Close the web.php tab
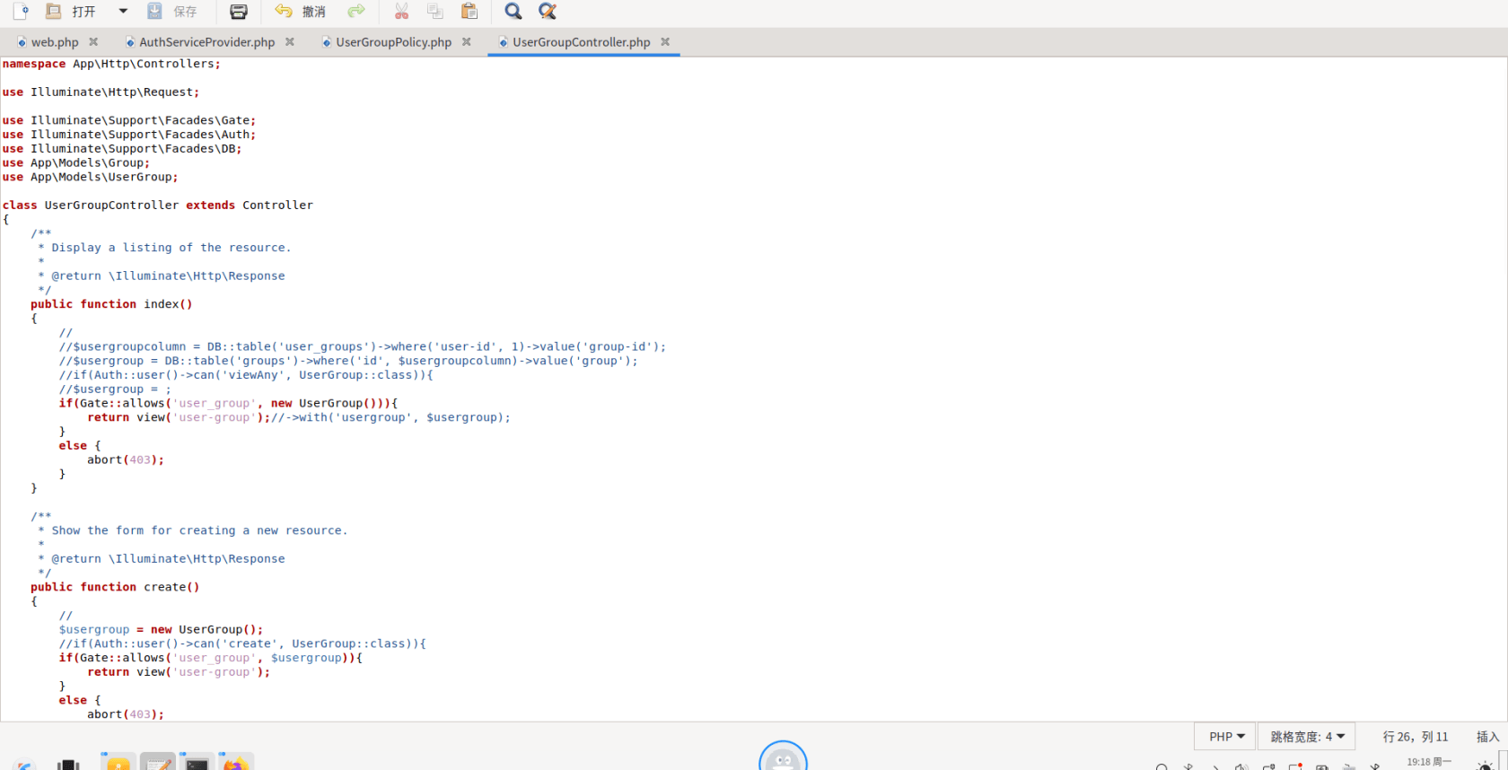This screenshot has height=770, width=1508. tap(93, 42)
